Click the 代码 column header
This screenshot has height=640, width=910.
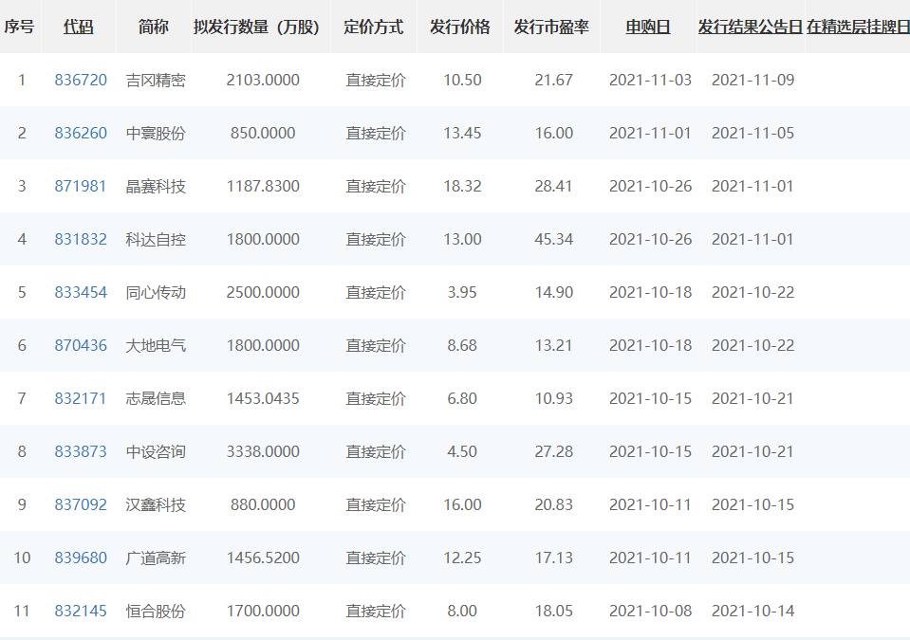(79, 27)
